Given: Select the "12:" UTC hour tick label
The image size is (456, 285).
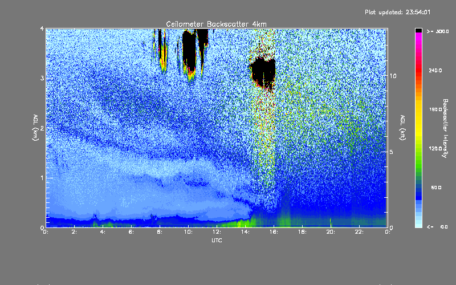Looking at the screenshot, I should click(x=217, y=232).
